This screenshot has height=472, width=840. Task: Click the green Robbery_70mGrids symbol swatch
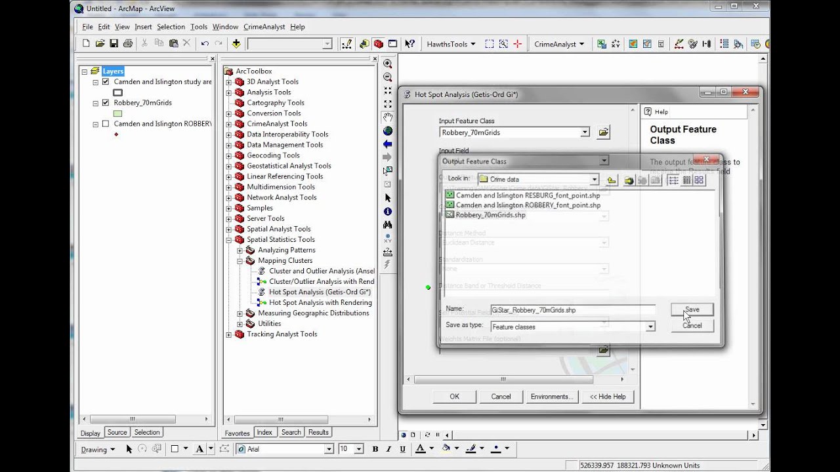click(x=118, y=113)
